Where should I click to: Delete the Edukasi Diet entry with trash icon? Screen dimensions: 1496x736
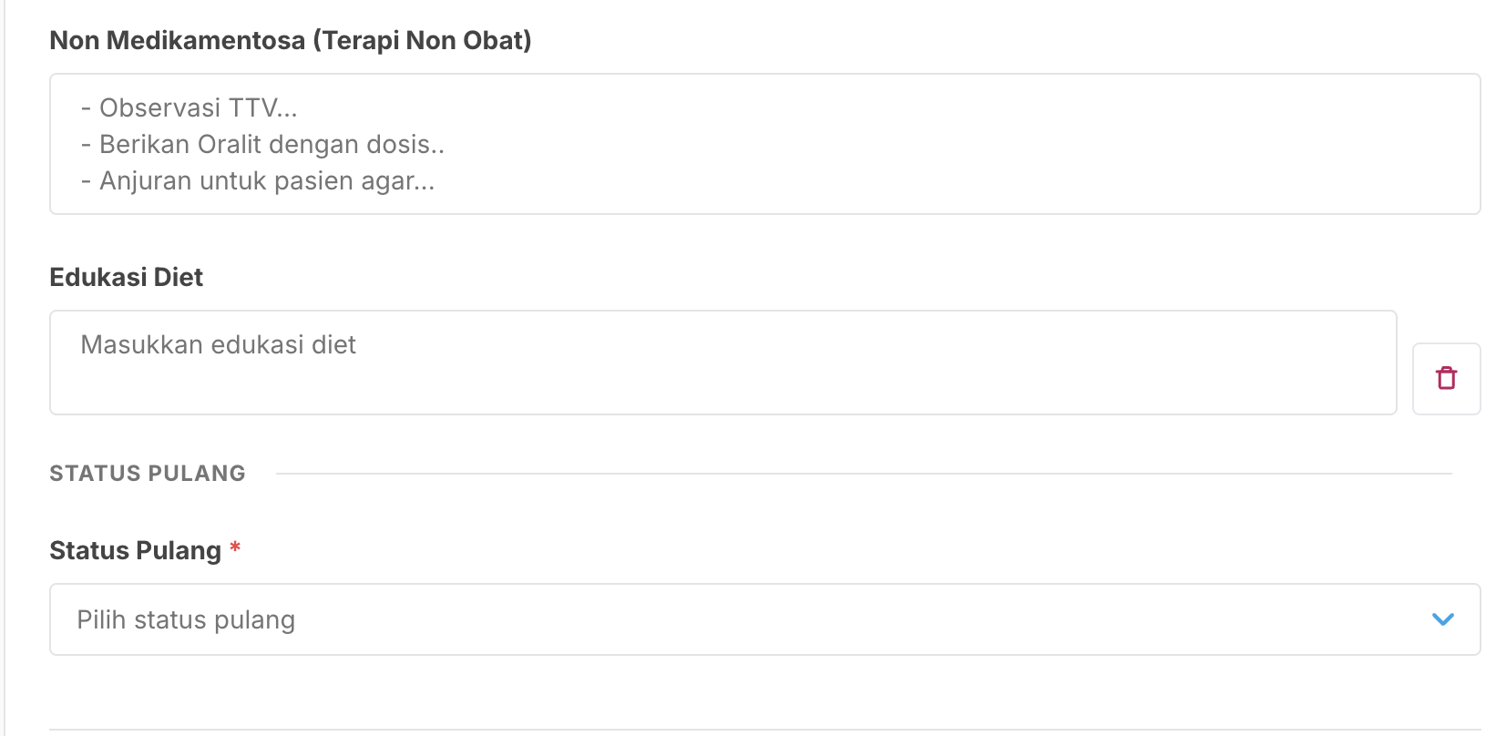pos(1446,378)
